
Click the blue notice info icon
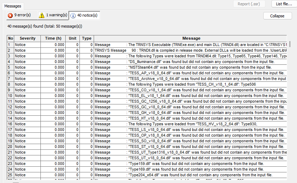[x=73, y=16]
